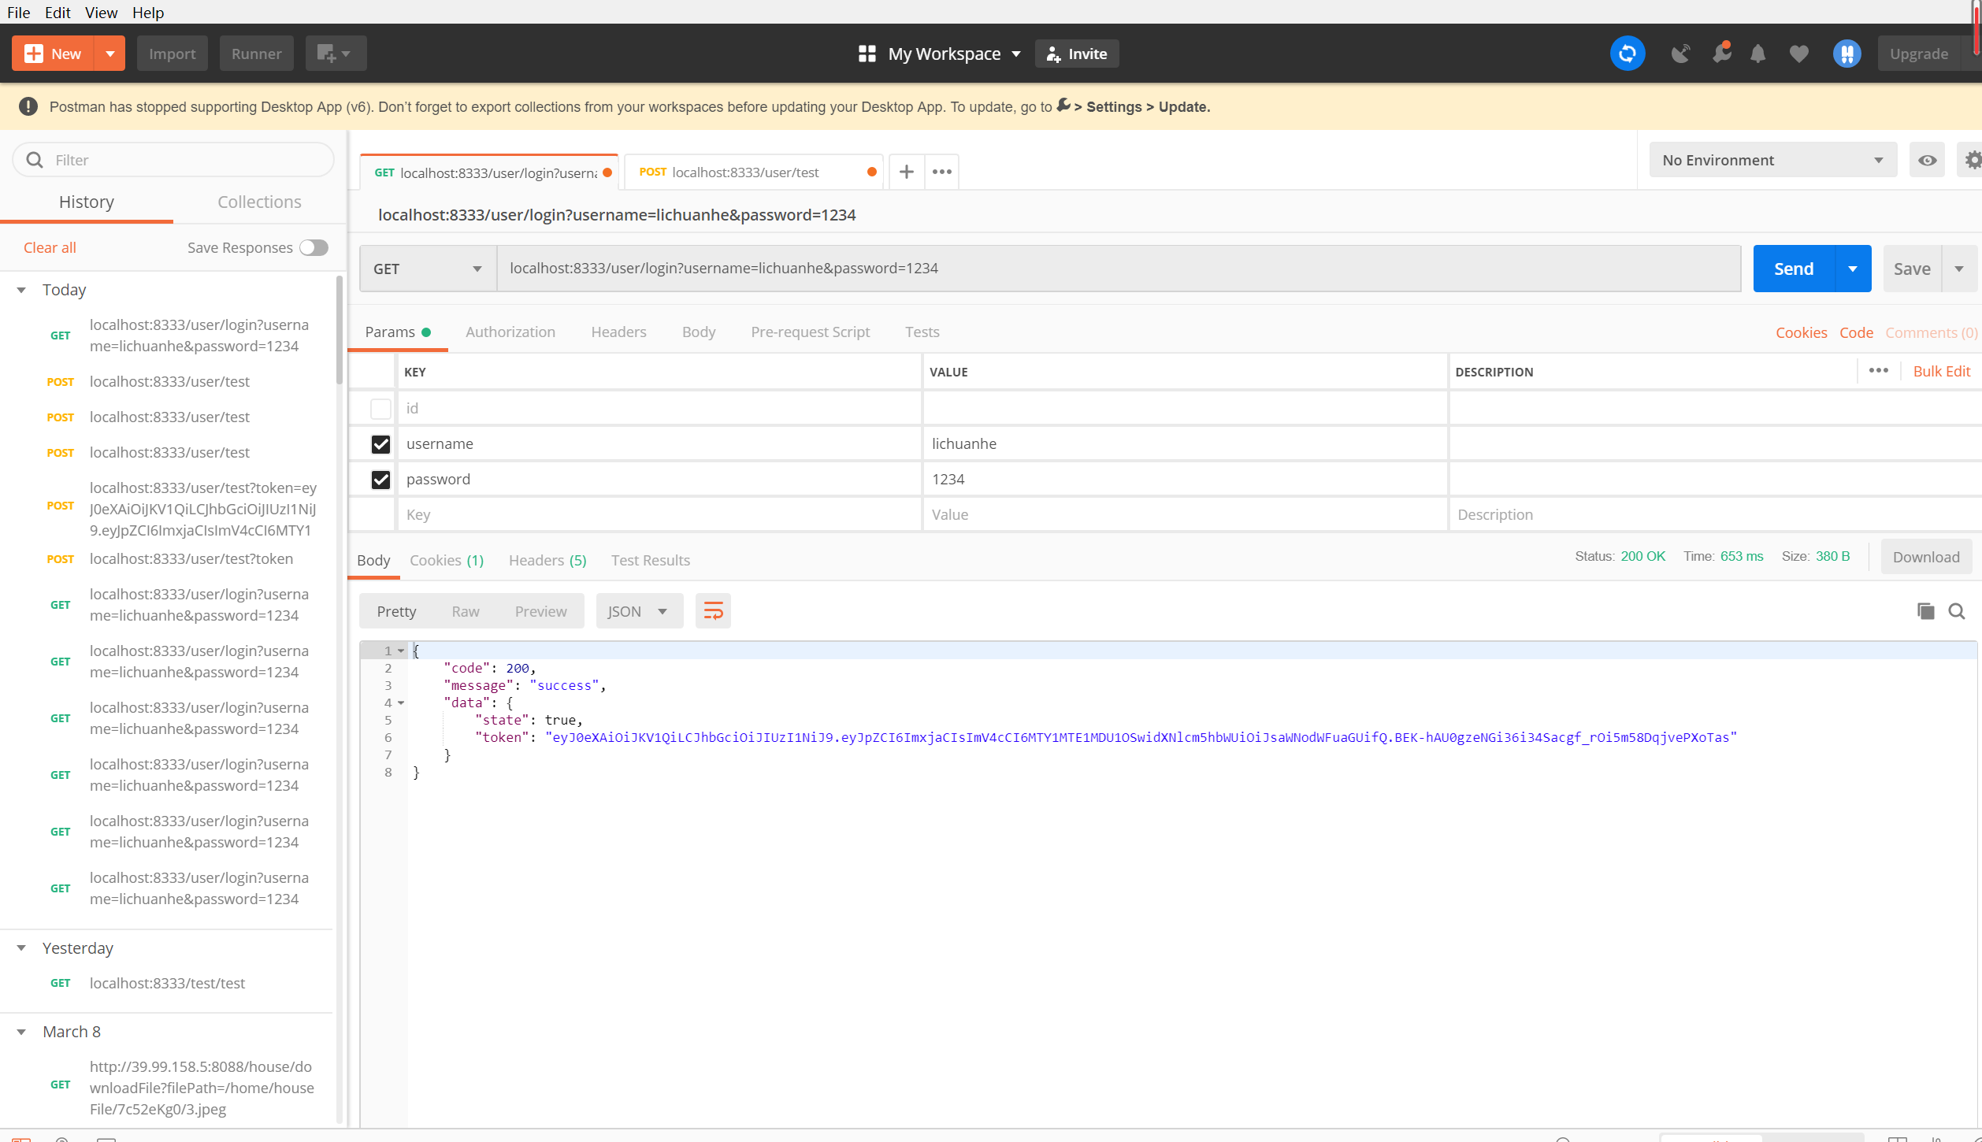Open the settings wrench icon in header

tap(1721, 54)
